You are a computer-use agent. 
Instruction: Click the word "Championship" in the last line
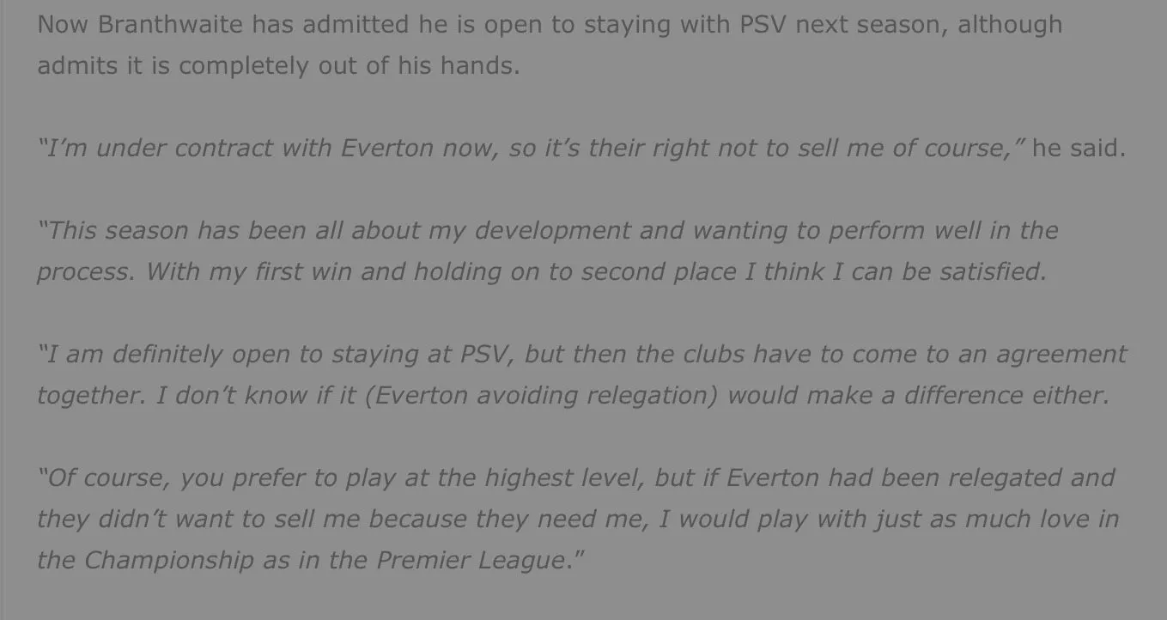pyautogui.click(x=168, y=560)
